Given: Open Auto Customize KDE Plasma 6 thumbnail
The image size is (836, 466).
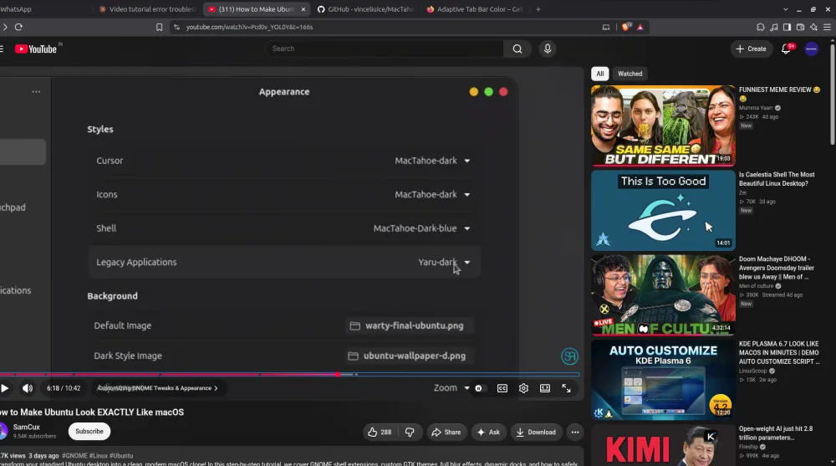Looking at the screenshot, I should point(663,380).
